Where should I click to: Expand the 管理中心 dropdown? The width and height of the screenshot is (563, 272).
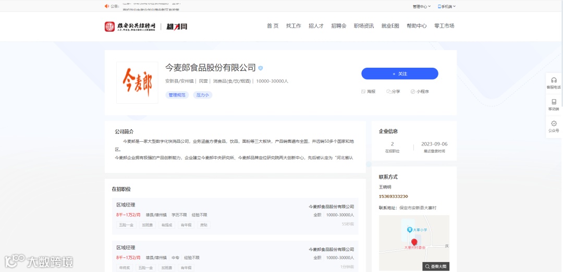click(421, 6)
